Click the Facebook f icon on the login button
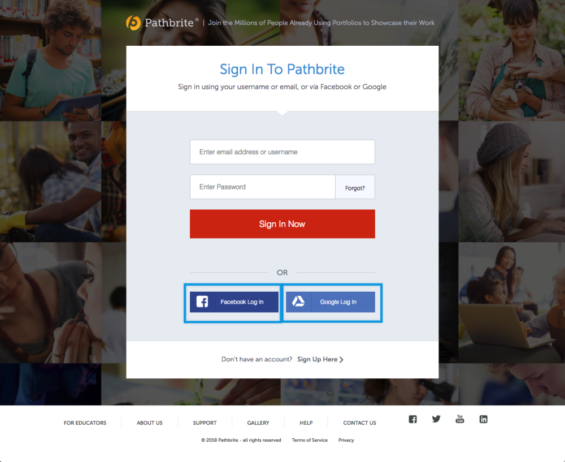Screen dimensions: 565x462 pyautogui.click(x=202, y=301)
